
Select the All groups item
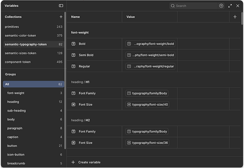pyautogui.click(x=34, y=84)
